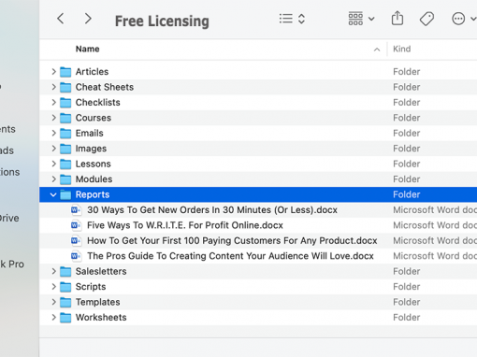Select the Emails folder row
The image size is (477, 357).
click(x=258, y=133)
